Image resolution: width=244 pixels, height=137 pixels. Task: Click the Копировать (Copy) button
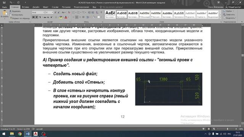(16, 15)
